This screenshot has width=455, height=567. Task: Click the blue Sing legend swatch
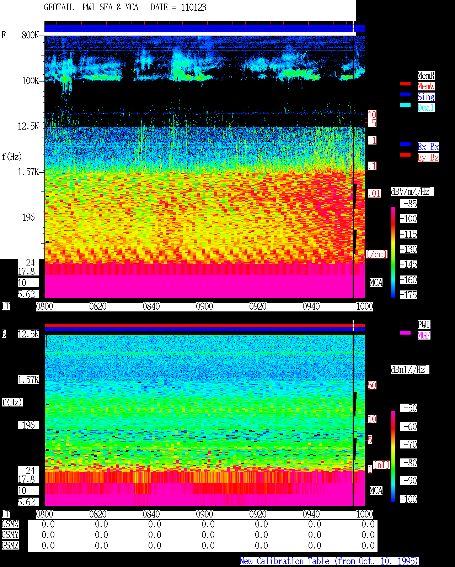pyautogui.click(x=405, y=94)
